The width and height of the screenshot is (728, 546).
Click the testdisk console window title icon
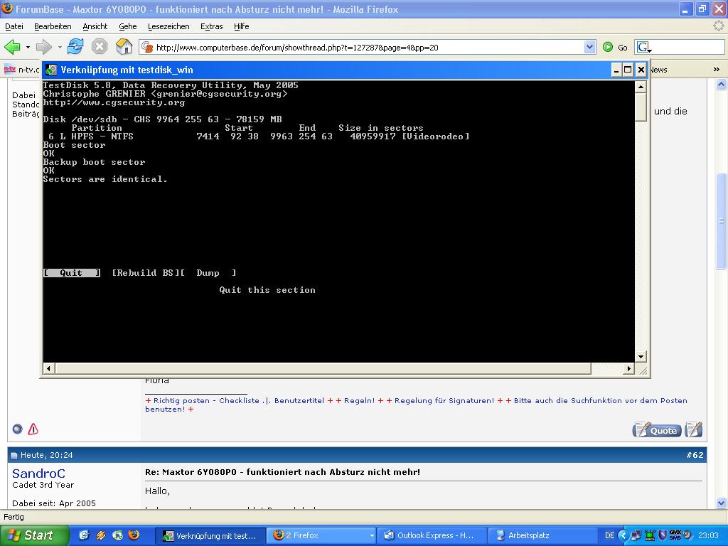click(51, 70)
